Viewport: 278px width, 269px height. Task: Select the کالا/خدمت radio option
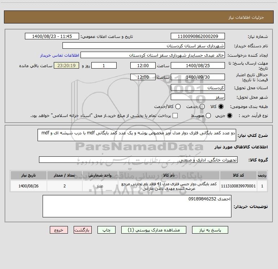point(178,107)
